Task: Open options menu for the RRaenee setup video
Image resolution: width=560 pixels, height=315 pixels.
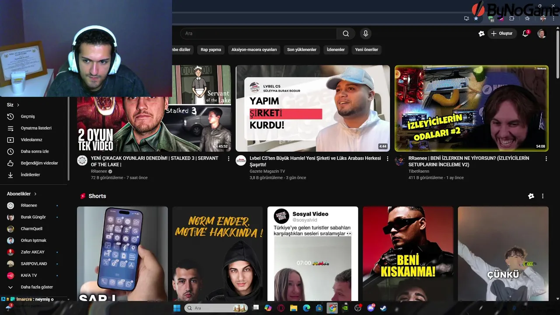Action: pyautogui.click(x=546, y=159)
